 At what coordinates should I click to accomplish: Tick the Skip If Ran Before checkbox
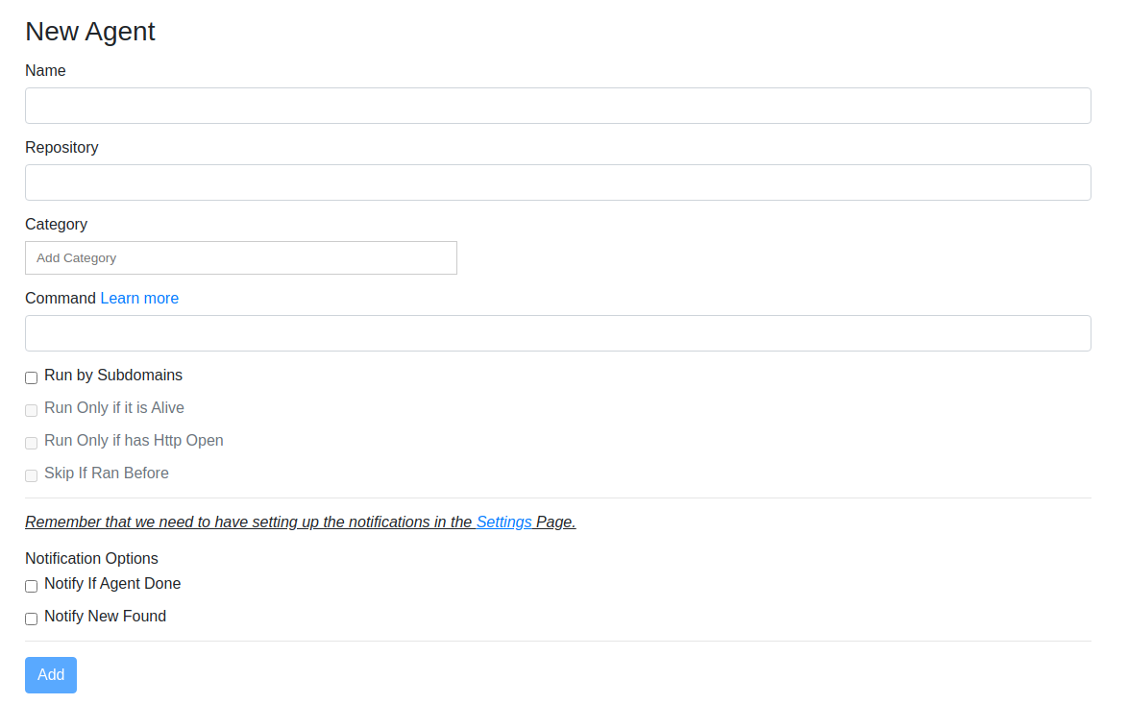pyautogui.click(x=32, y=475)
